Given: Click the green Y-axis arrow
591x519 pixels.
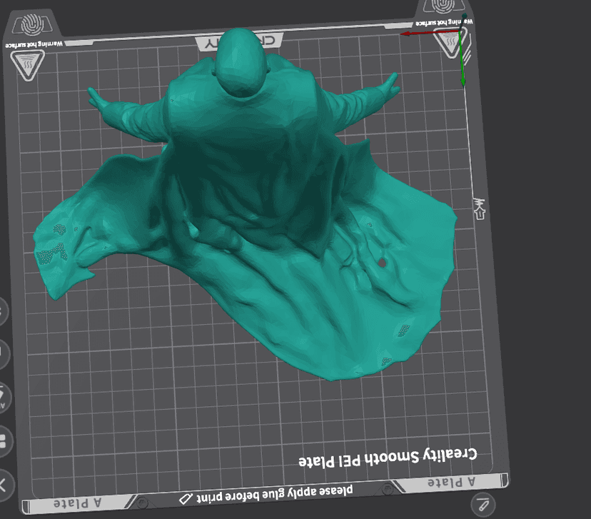Looking at the screenshot, I should (x=463, y=66).
